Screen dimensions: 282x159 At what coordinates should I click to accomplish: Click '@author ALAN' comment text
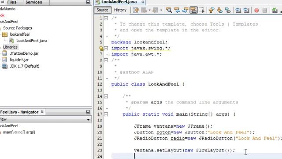pyautogui.click(x=137, y=72)
